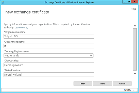Click the '*Department name:' label

(14, 42)
